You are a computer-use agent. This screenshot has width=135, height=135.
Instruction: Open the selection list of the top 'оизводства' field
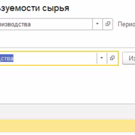[x=98, y=24]
